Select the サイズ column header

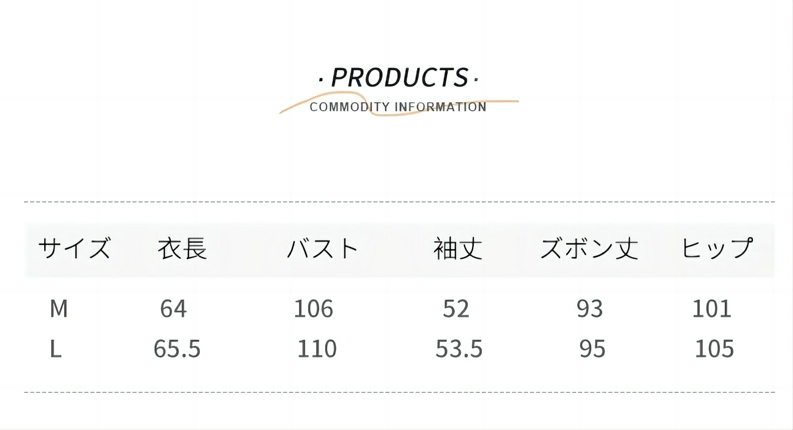(x=74, y=249)
